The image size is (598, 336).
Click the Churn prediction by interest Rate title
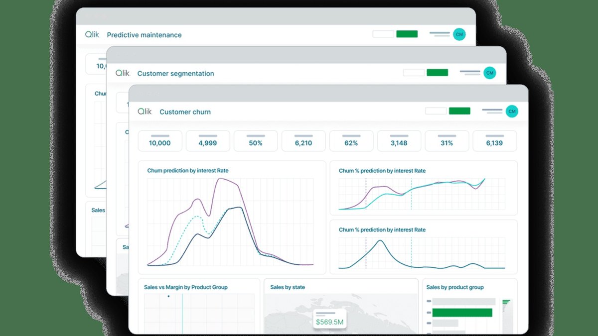coord(188,170)
